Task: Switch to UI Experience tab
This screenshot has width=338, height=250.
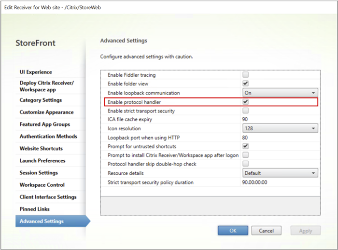Action: pyautogui.click(x=36, y=72)
